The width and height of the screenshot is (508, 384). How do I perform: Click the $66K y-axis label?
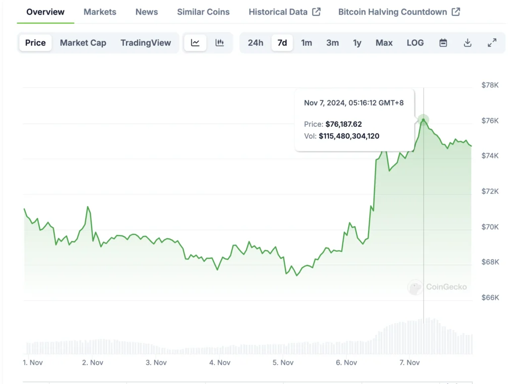tap(490, 297)
